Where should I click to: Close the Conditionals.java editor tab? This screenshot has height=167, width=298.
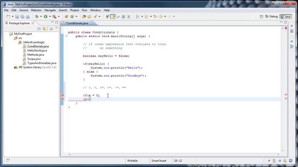coord(91,23)
